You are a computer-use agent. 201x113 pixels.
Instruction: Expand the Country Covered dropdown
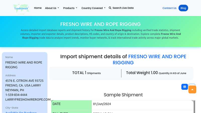[93, 8]
